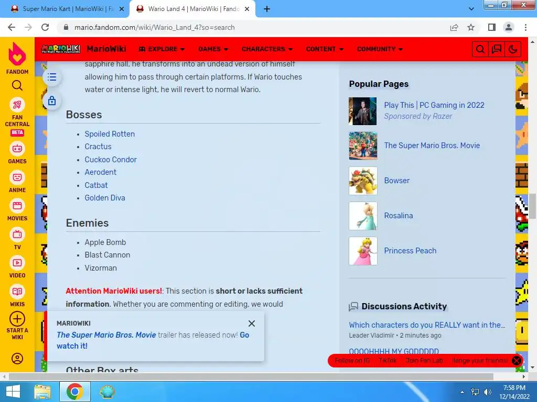Close the red social links bar
The height and width of the screenshot is (402, 537).
(x=517, y=361)
